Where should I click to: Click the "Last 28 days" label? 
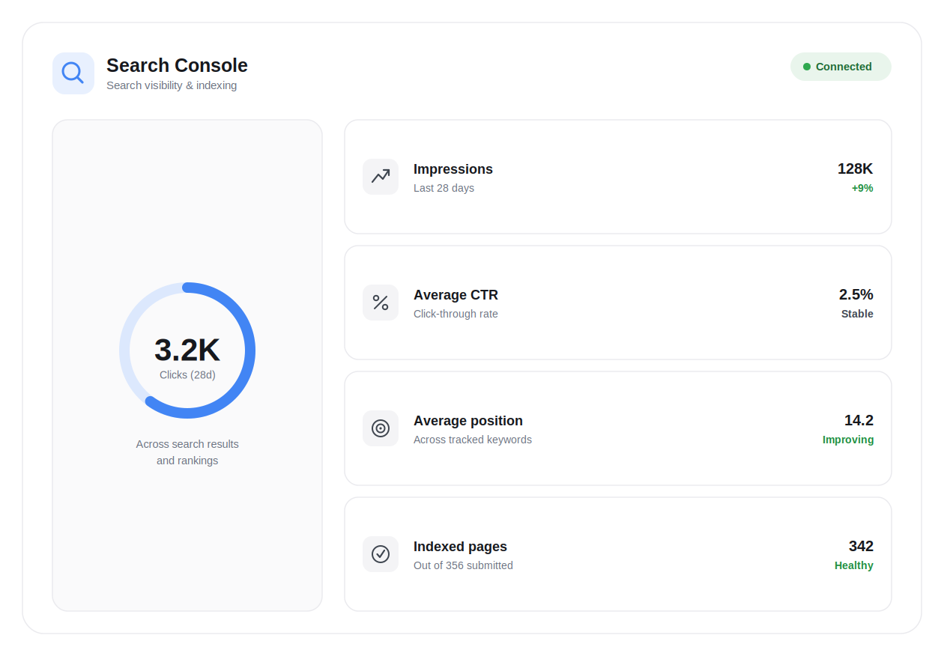444,188
